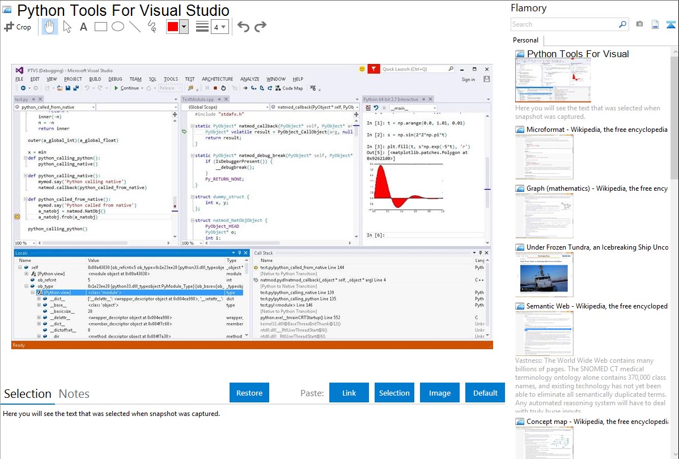Click the Code Map toolbar icon
The width and height of the screenshot is (679, 459).
point(278,88)
